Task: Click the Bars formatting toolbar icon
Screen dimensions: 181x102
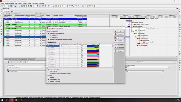Action: [38, 6]
